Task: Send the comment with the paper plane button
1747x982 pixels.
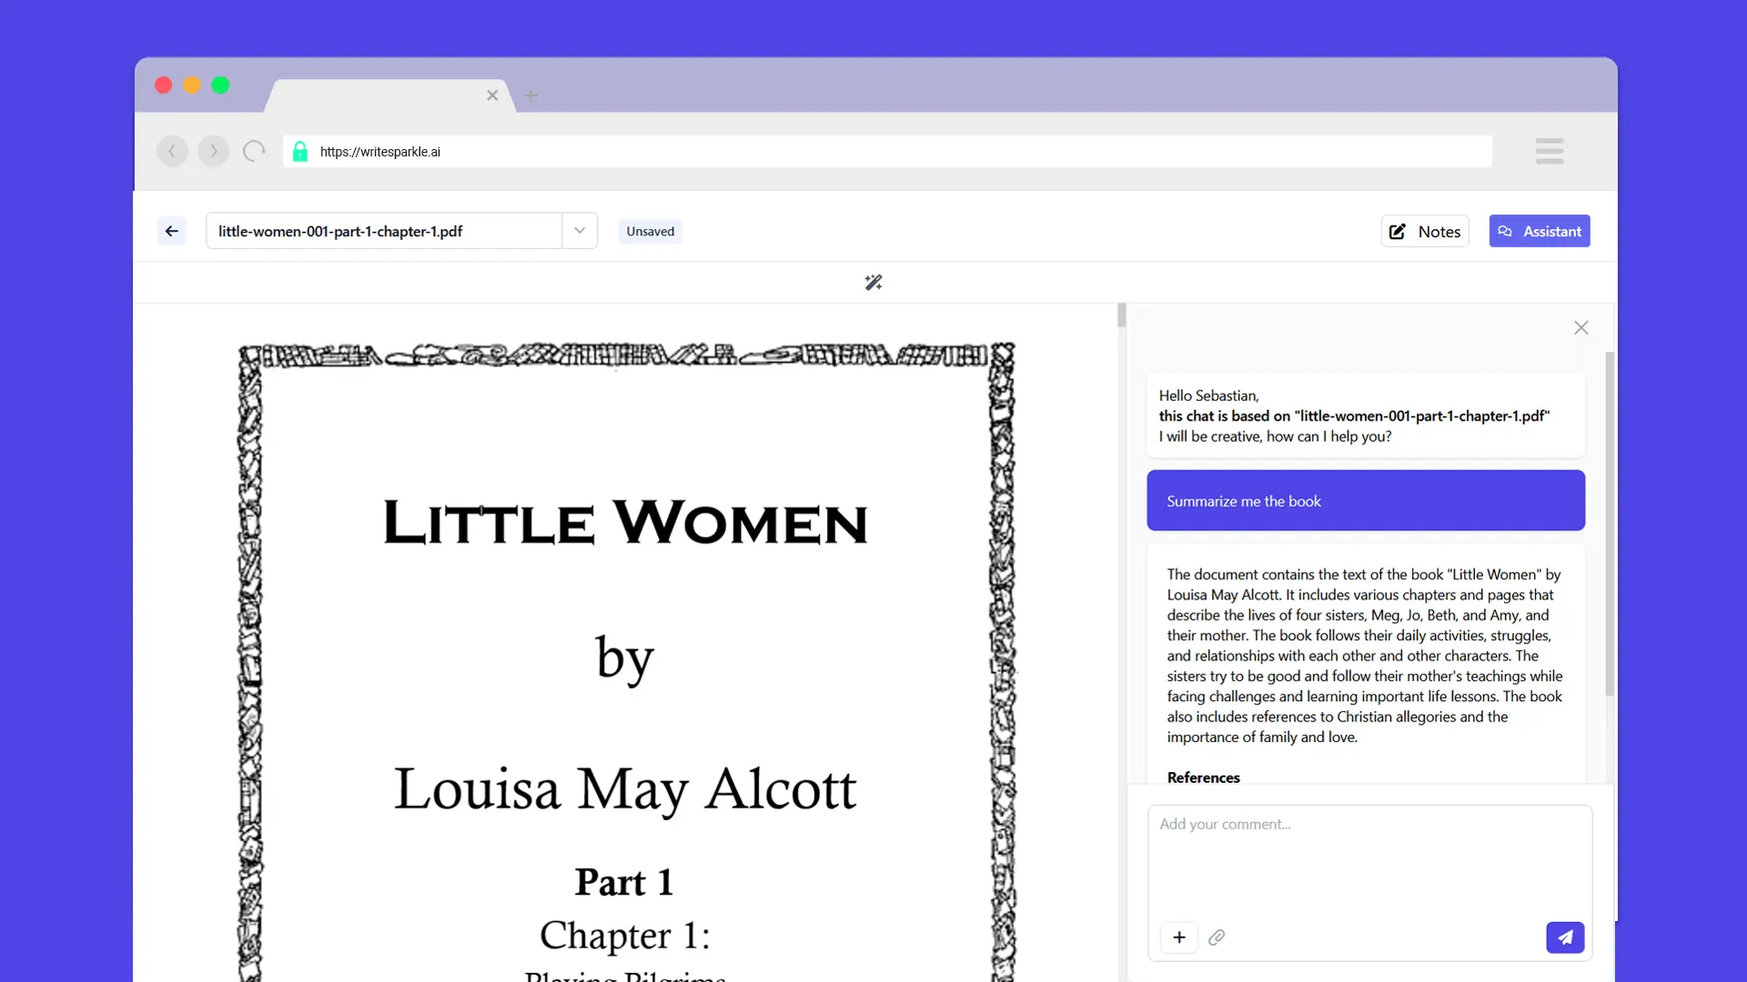Action: click(x=1565, y=937)
